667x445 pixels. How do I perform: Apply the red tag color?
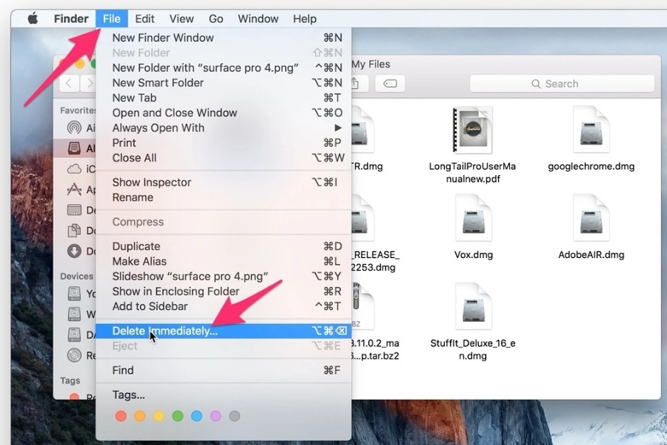click(x=121, y=416)
